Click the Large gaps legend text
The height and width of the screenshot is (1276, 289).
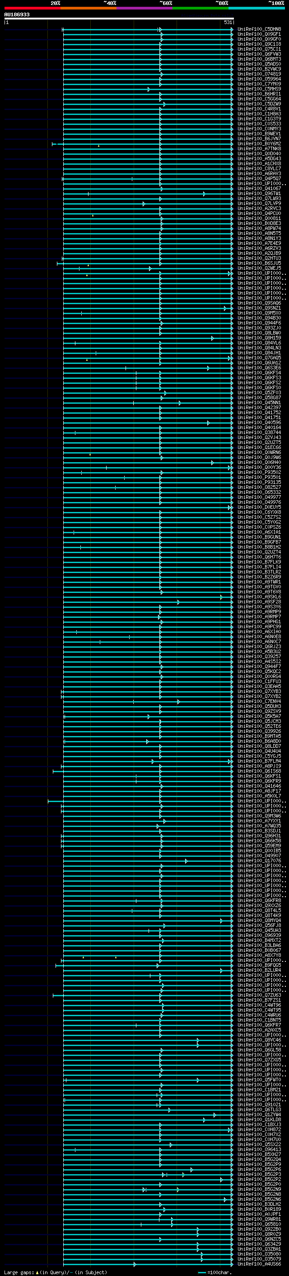click(56, 1272)
